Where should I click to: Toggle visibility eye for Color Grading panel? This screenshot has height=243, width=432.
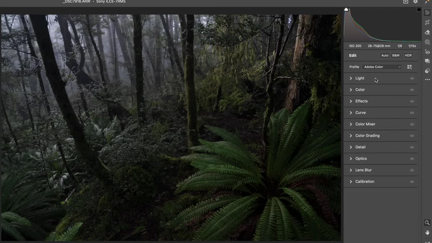point(412,136)
